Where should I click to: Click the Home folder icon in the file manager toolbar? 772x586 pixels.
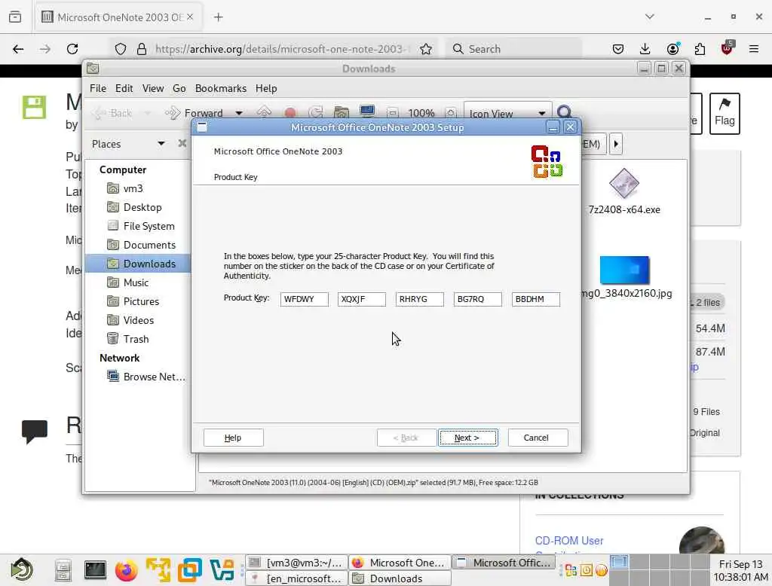point(342,113)
